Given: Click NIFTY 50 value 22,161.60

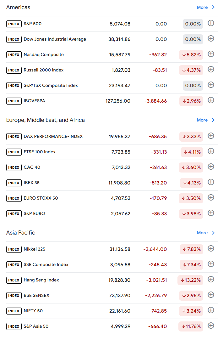Looking at the screenshot, I should (x=120, y=311).
